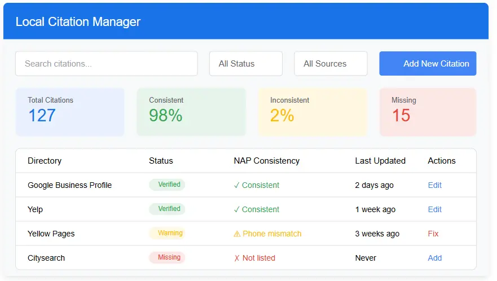Click Google Business Profile directory name
The width and height of the screenshot is (497, 281).
(x=70, y=185)
